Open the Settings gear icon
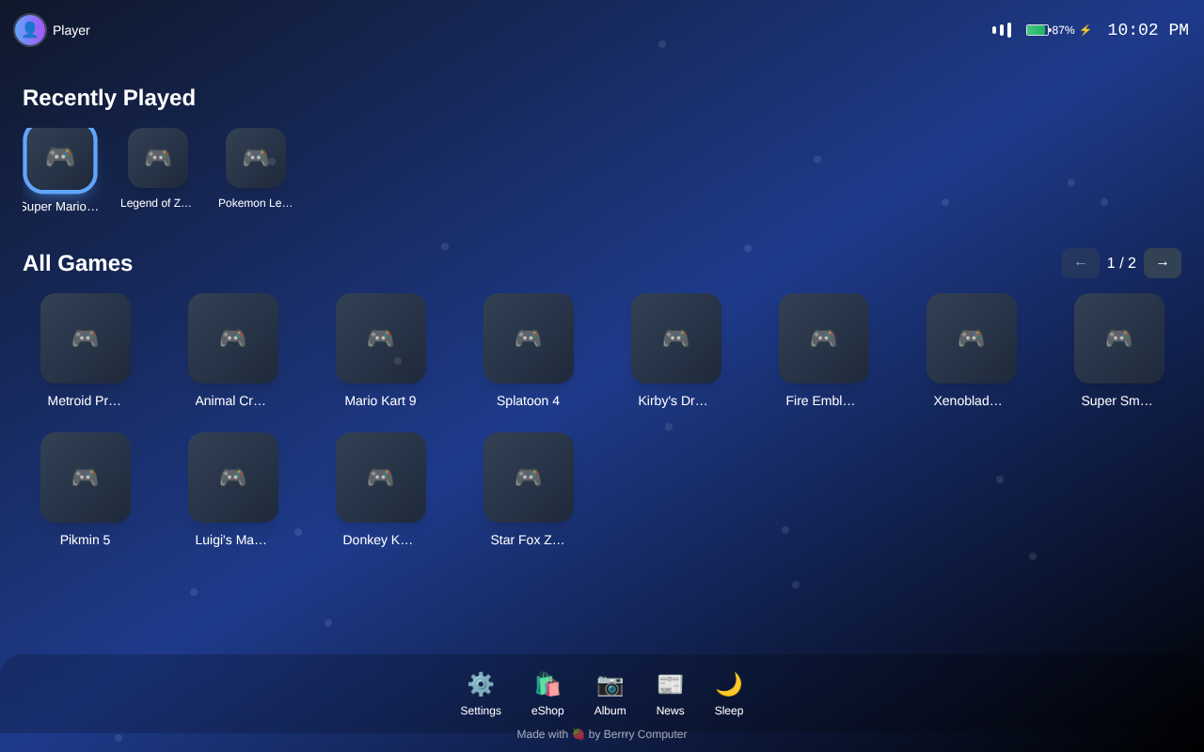 click(x=481, y=694)
